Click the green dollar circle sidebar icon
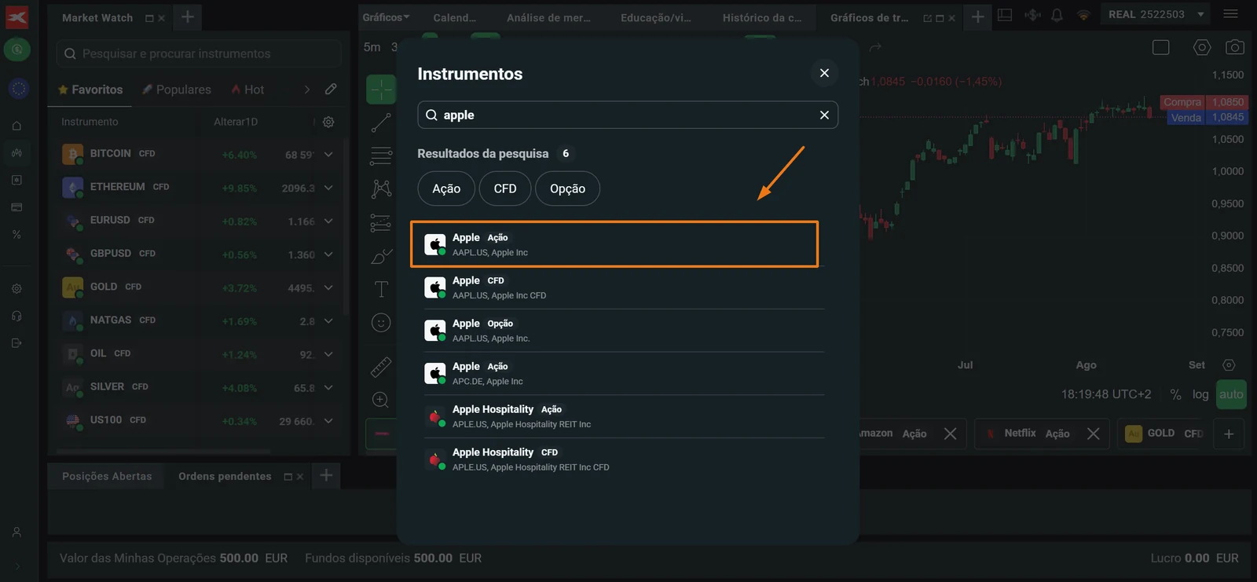Screen dimensions: 1257x582 [x=16, y=49]
